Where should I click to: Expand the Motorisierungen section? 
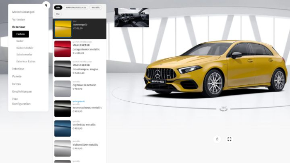(23, 12)
